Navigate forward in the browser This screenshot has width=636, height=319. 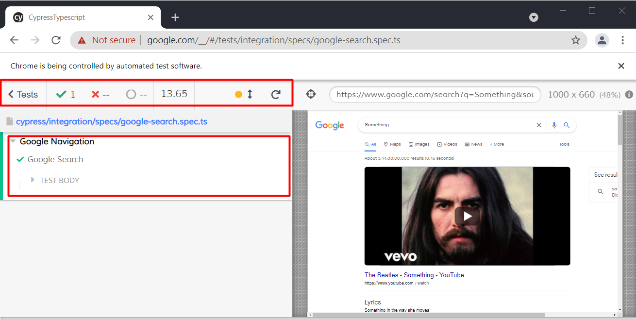tap(35, 40)
